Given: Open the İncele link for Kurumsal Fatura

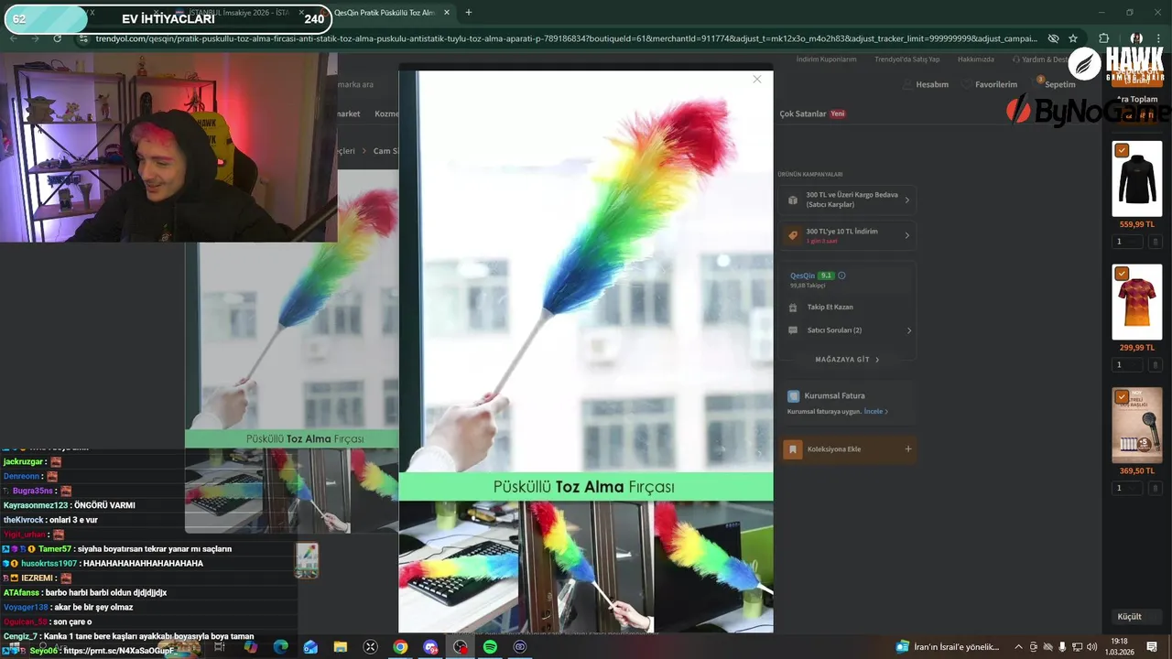Looking at the screenshot, I should tap(875, 412).
